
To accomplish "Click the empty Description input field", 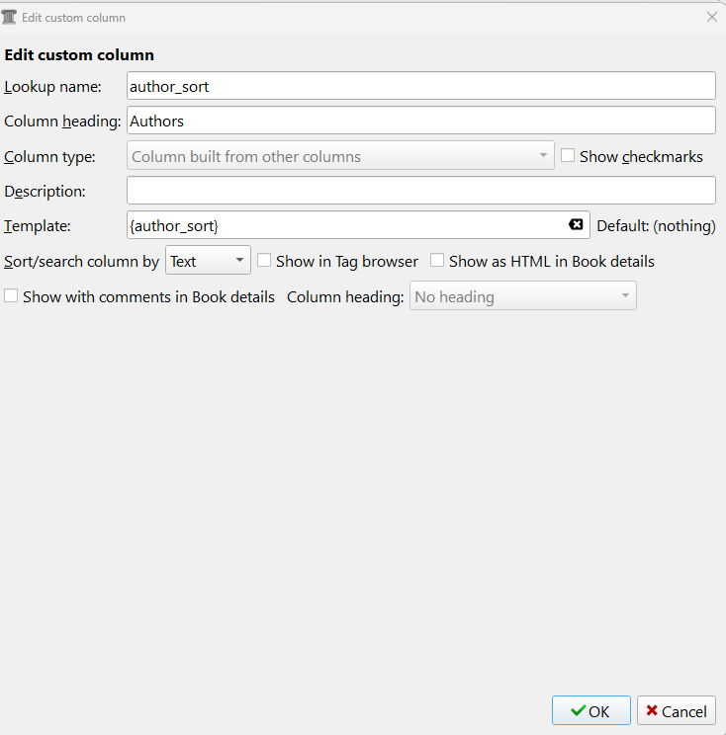I will (x=420, y=191).
